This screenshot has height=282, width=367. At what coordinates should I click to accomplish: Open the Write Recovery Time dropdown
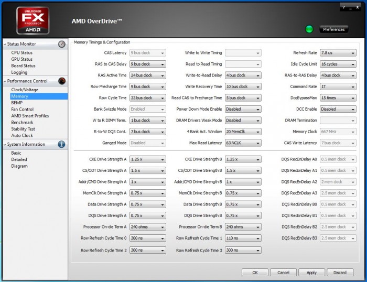click(x=243, y=86)
